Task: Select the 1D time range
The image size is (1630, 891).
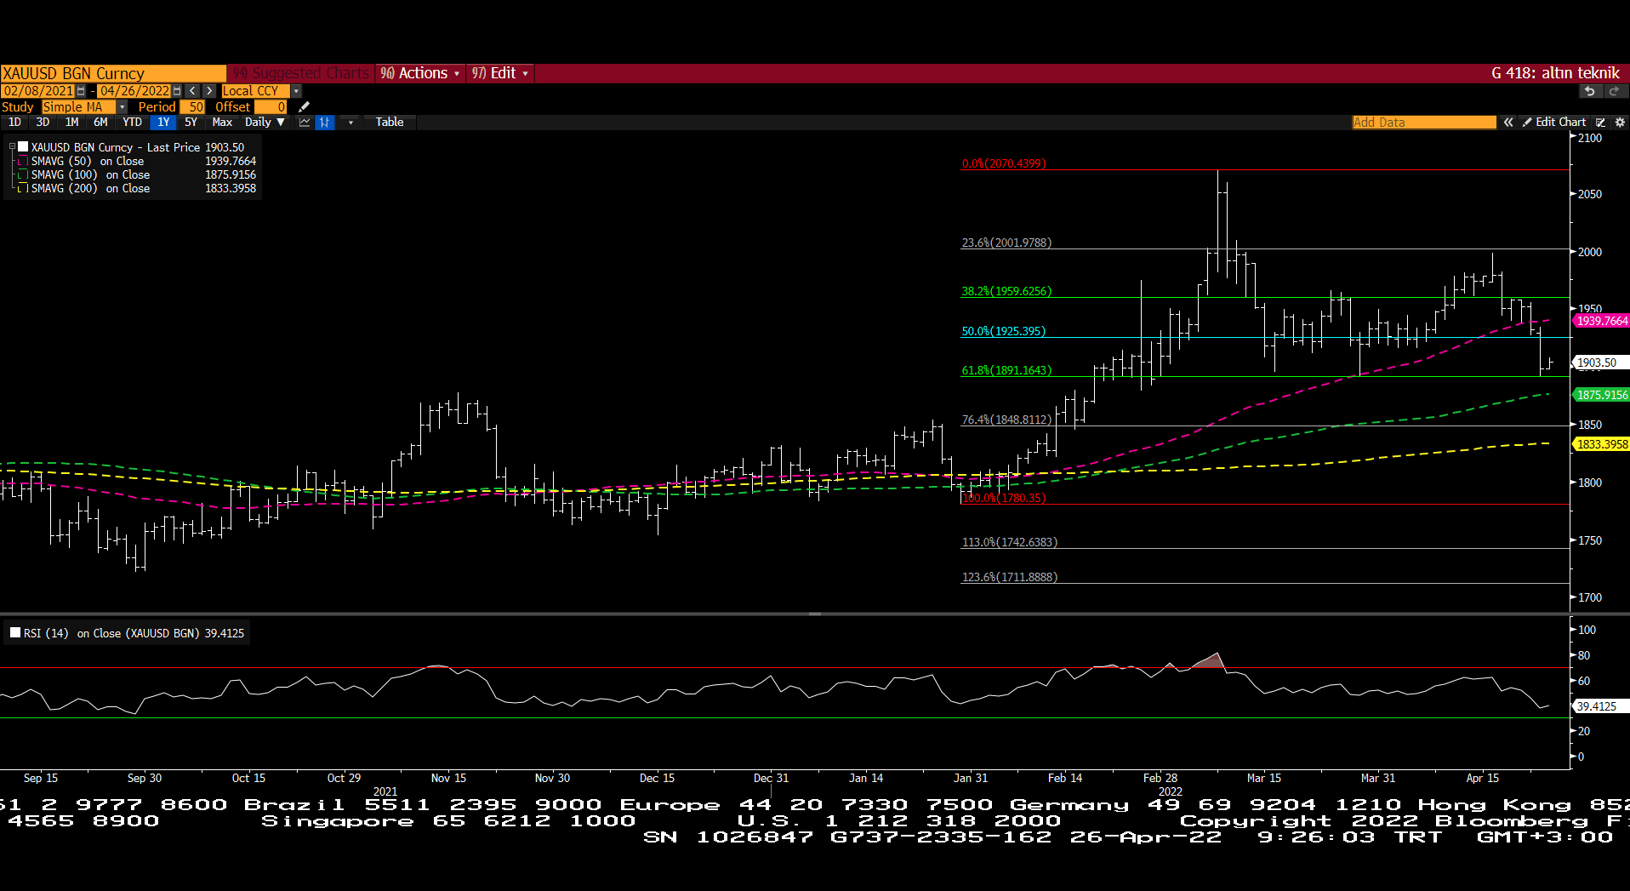Action: (14, 123)
